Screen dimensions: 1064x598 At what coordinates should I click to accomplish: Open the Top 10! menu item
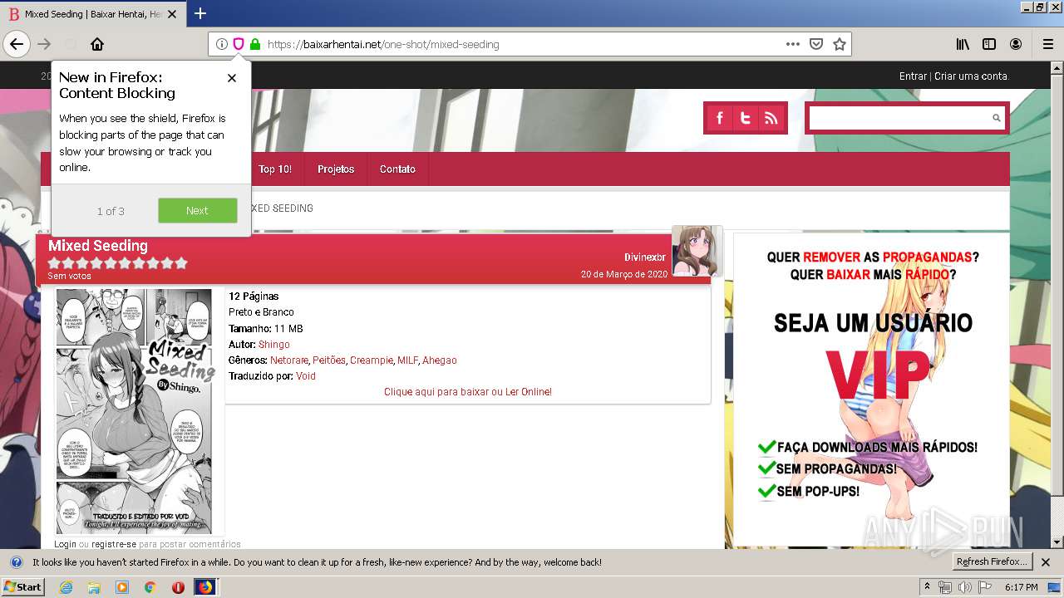[x=275, y=169]
